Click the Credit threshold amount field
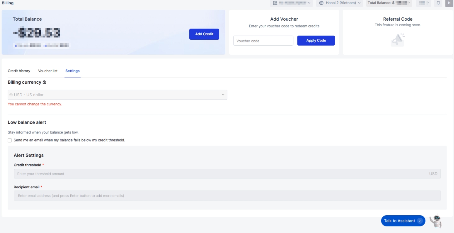The width and height of the screenshot is (454, 233). coord(227,174)
